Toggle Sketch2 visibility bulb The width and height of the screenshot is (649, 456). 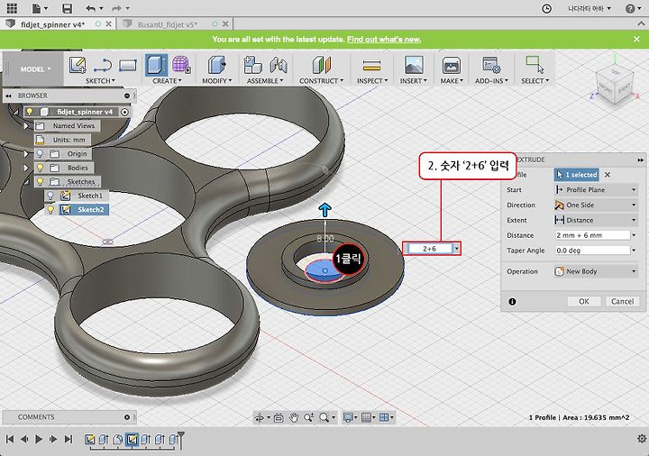(50, 209)
